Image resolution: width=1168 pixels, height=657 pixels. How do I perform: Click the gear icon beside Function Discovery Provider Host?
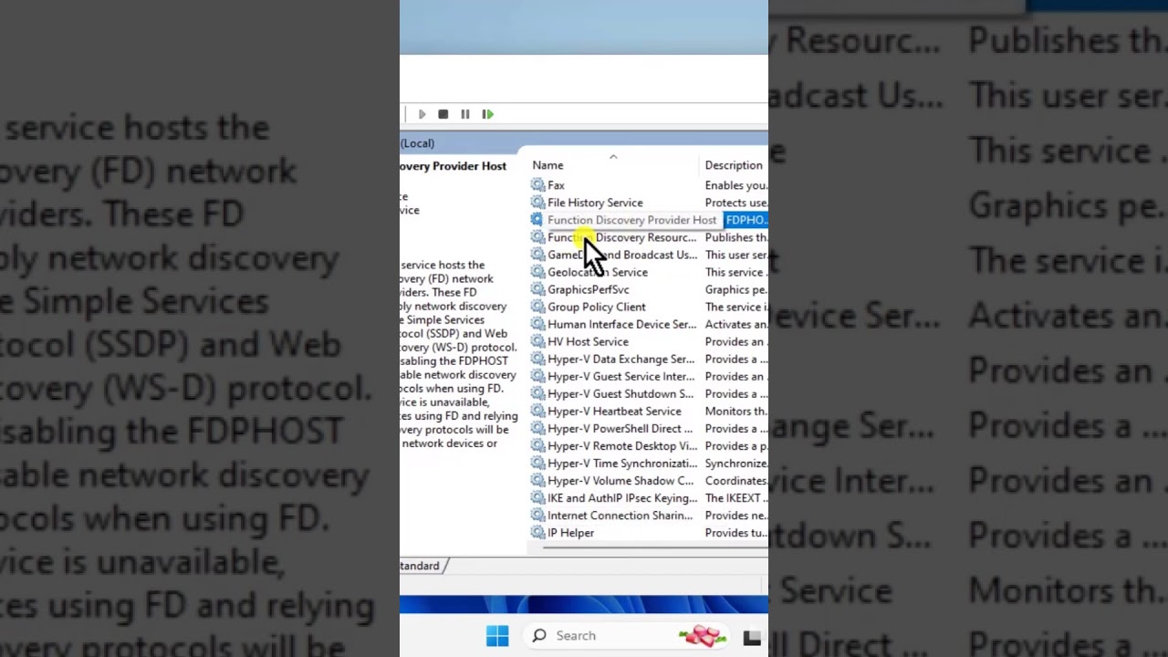point(537,220)
